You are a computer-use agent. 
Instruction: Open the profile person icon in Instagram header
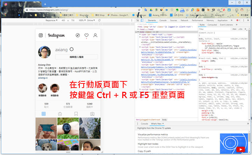click(x=95, y=35)
